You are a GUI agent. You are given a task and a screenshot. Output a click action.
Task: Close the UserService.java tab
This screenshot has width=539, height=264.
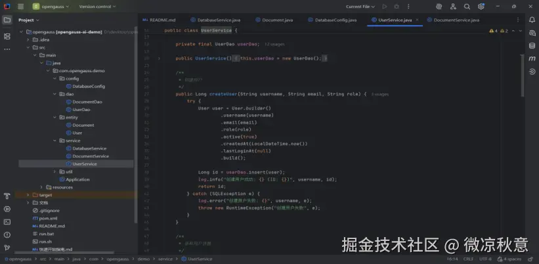(x=417, y=20)
